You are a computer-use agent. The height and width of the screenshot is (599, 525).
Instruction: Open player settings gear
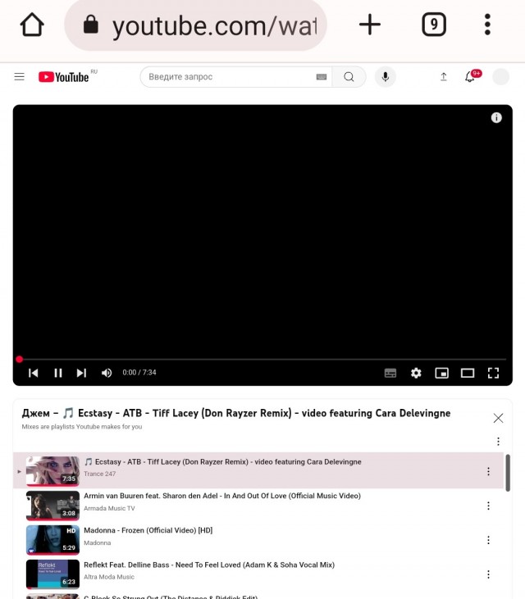(x=416, y=373)
